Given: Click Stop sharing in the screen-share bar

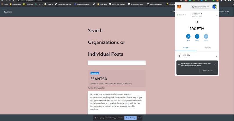Looking at the screenshot, I should [130, 118].
